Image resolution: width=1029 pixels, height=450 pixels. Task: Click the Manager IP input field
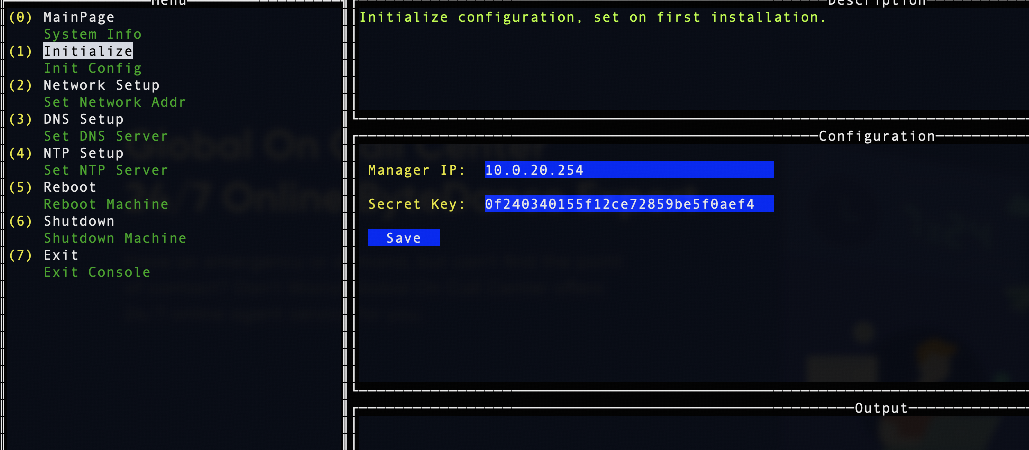click(x=629, y=170)
